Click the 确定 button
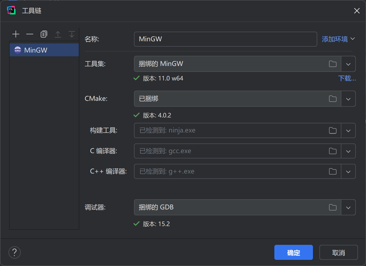Viewport: 366px width, 266px height. click(294, 252)
